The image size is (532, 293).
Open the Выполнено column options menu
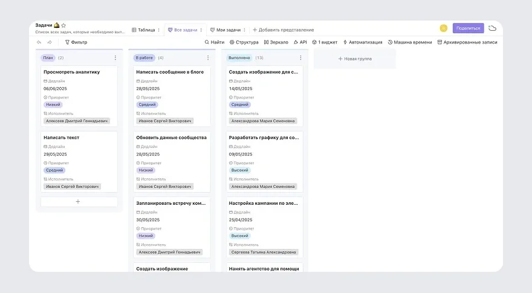pos(300,58)
